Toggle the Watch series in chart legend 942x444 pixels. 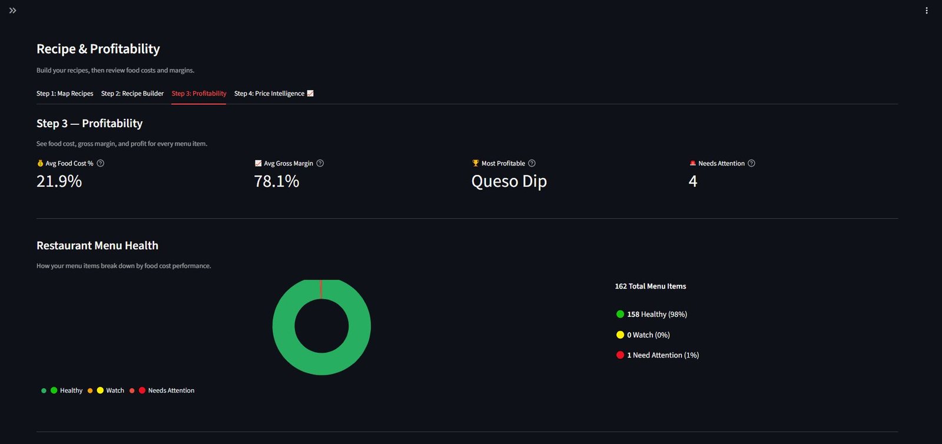[106, 390]
